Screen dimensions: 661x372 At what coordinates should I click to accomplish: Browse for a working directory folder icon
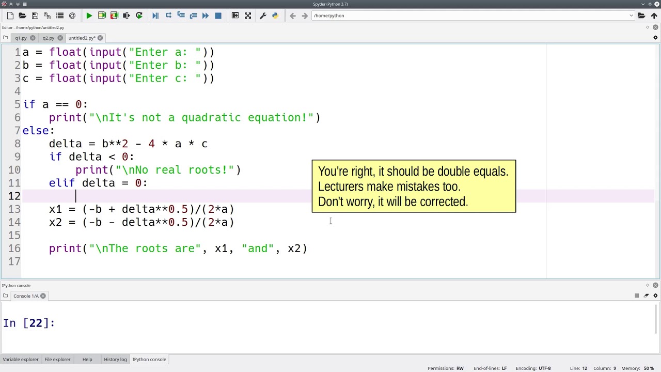pos(641,16)
